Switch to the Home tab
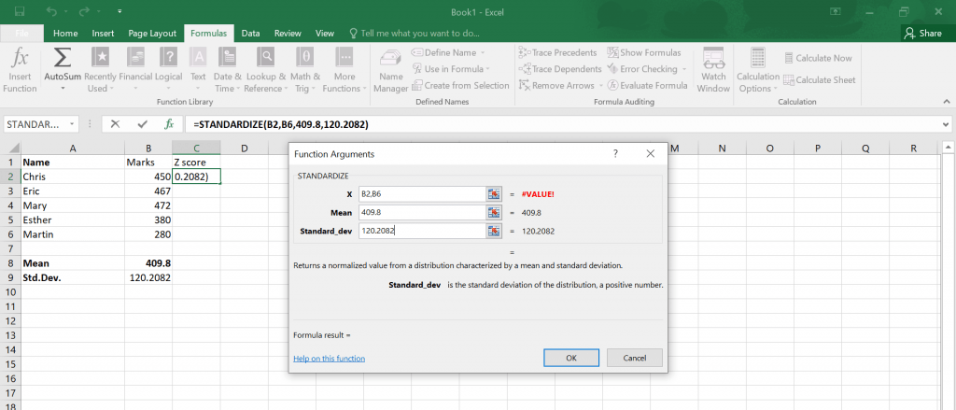Viewport: 956px width, 410px height. (x=66, y=34)
